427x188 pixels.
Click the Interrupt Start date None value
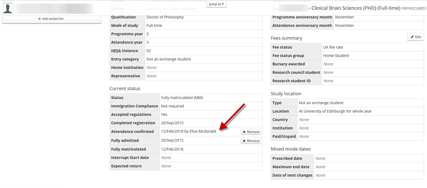(166, 158)
